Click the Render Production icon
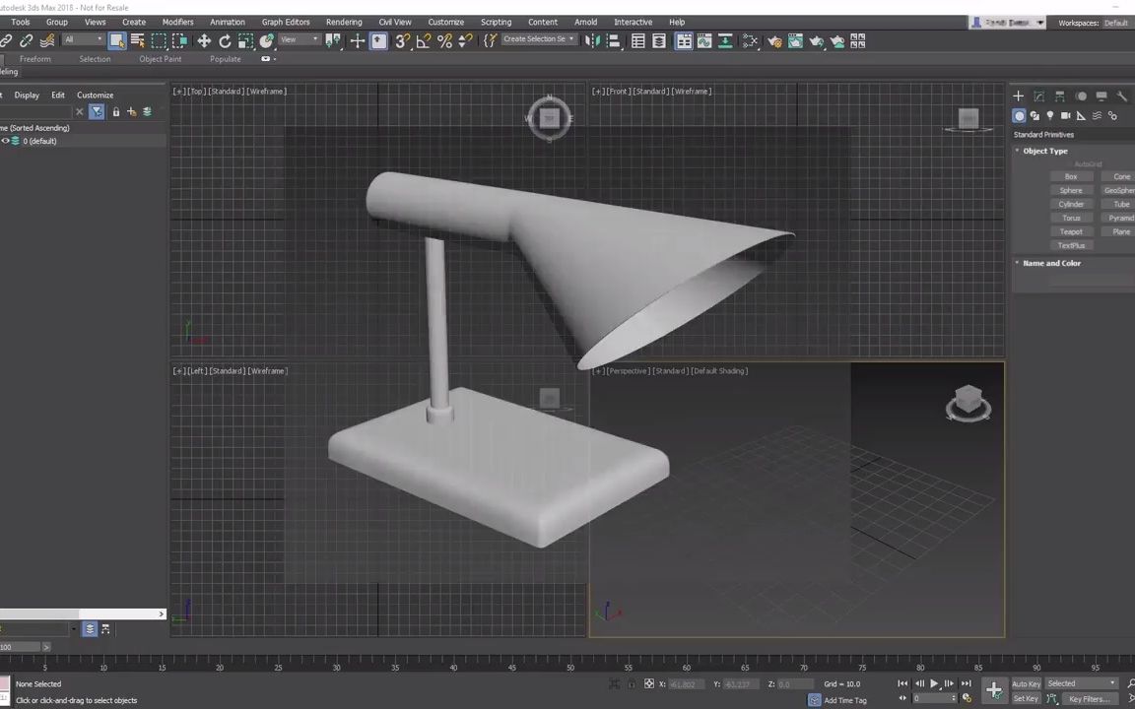1135x709 pixels. click(817, 40)
